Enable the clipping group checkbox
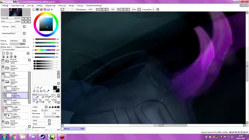 [15, 47]
